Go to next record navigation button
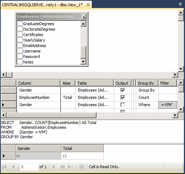This screenshot has height=174, width=185. coord(54,167)
